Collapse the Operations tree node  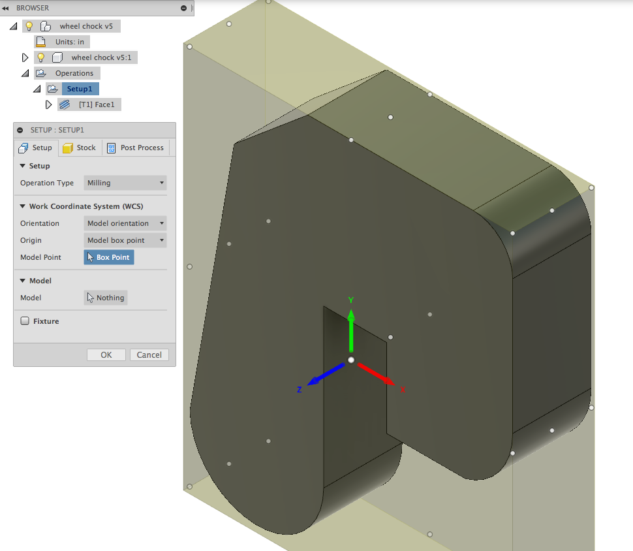(25, 73)
